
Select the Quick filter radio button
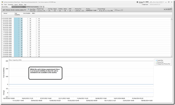point(29,9)
